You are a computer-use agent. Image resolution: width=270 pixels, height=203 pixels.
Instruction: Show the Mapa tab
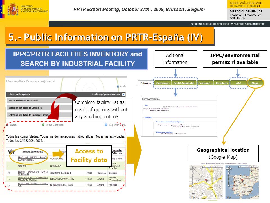pyautogui.click(x=255, y=83)
